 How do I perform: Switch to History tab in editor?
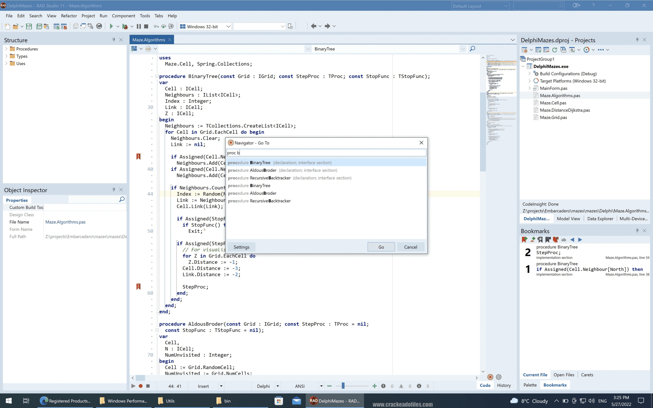coord(504,385)
